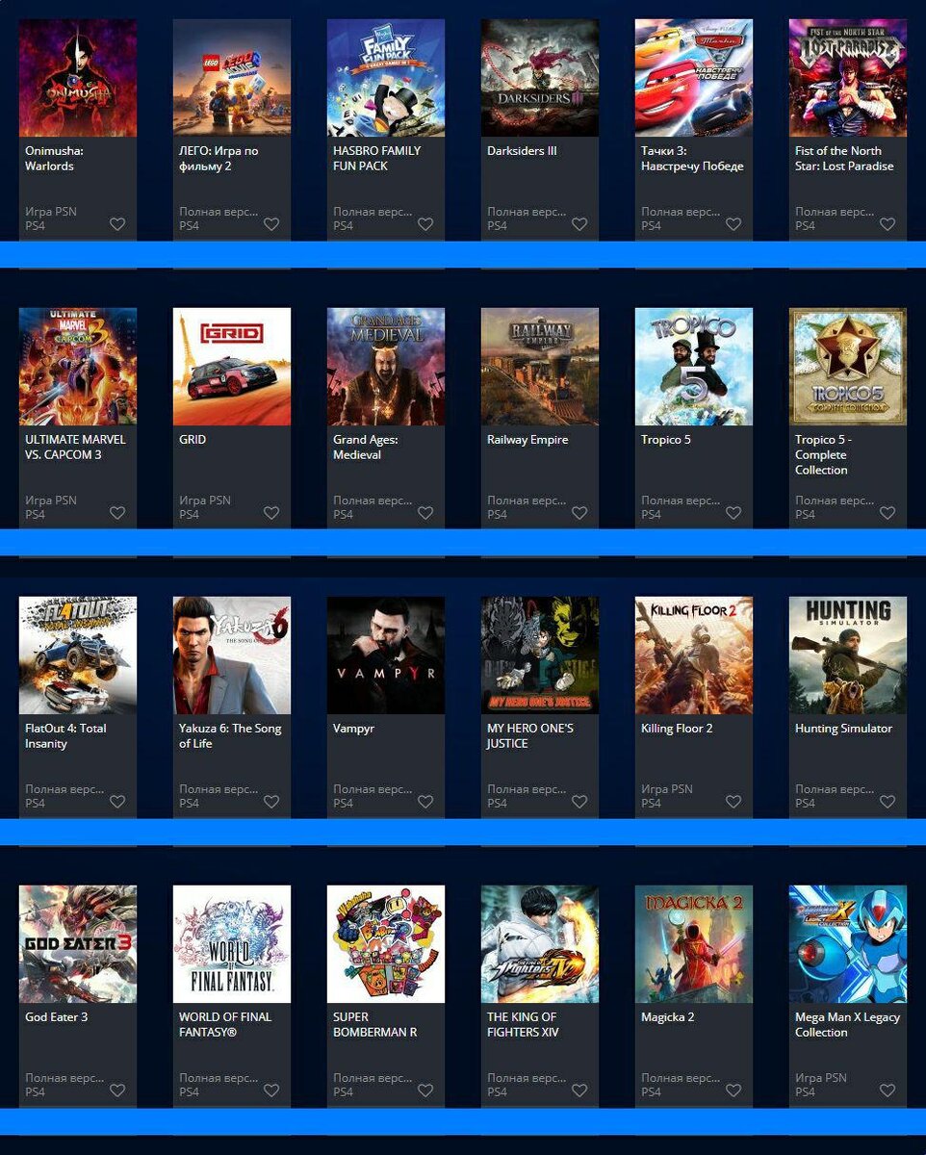926x1155 pixels.
Task: Open 'Darksiders III' title link
Action: click(522, 151)
